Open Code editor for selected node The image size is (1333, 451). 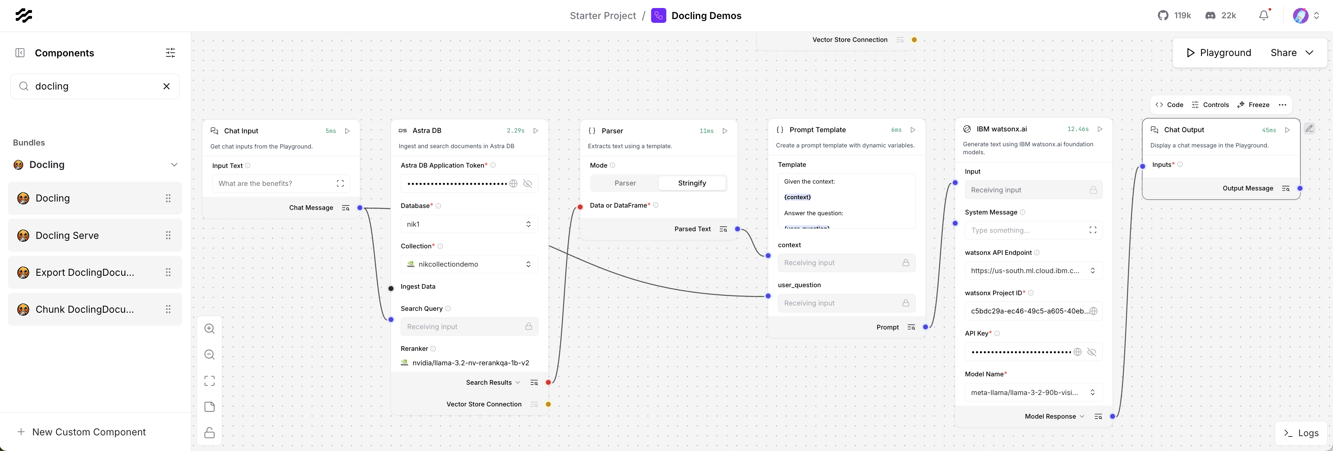click(x=1170, y=105)
